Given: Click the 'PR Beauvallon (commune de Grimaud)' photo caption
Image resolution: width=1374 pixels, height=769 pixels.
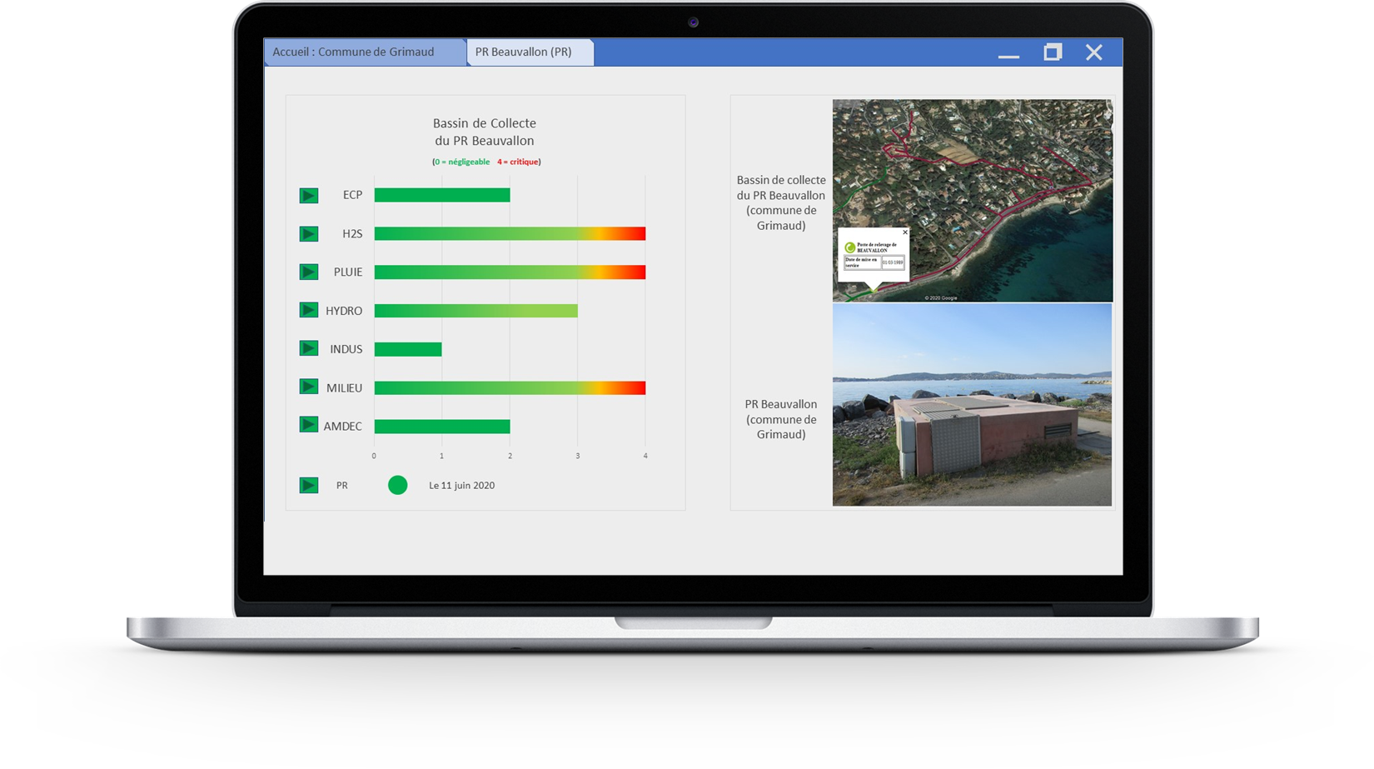Looking at the screenshot, I should tap(781, 419).
